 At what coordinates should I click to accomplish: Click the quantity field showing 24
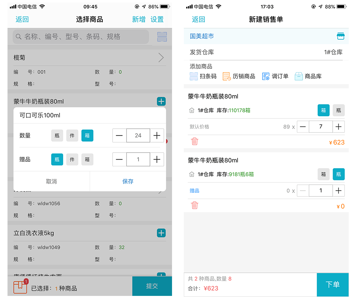pos(138,135)
